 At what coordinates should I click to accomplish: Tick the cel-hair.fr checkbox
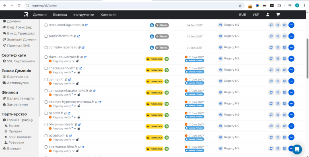point(46,80)
